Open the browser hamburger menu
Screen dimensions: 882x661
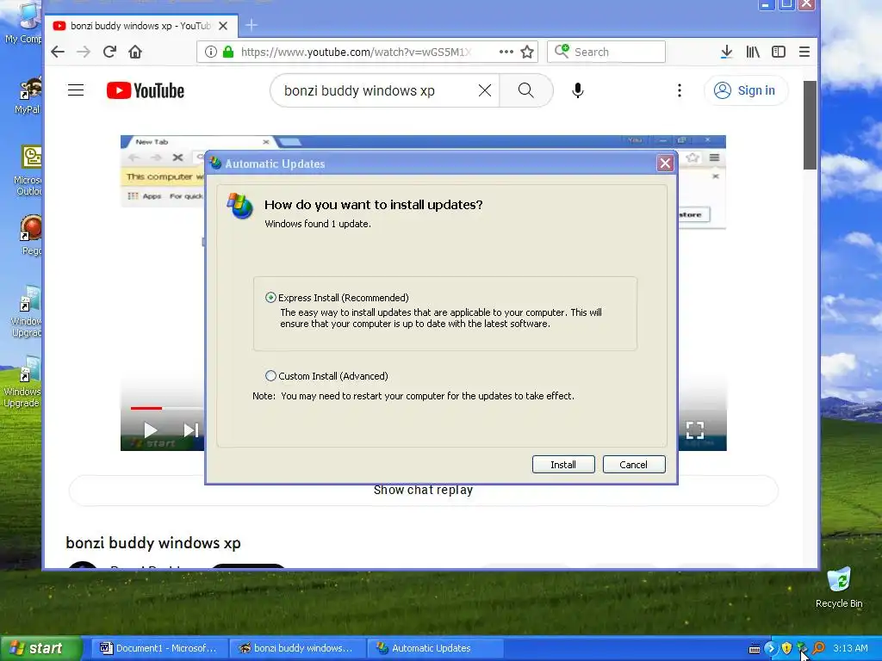pos(804,52)
